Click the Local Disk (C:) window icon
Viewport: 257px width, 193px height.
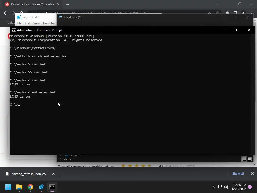pyautogui.click(x=60, y=17)
